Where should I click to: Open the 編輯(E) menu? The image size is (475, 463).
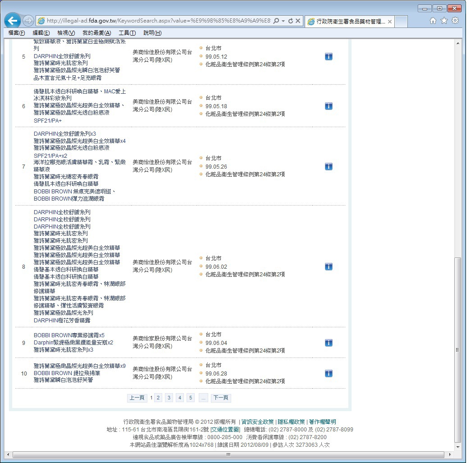41,33
